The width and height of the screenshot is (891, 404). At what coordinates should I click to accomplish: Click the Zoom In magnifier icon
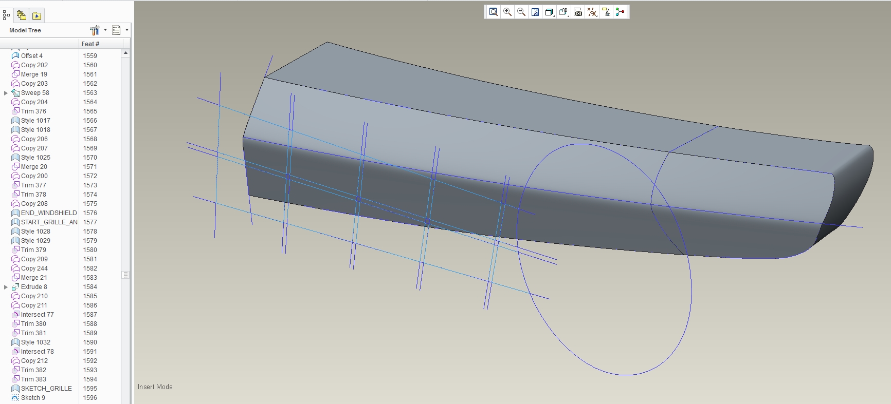(507, 12)
